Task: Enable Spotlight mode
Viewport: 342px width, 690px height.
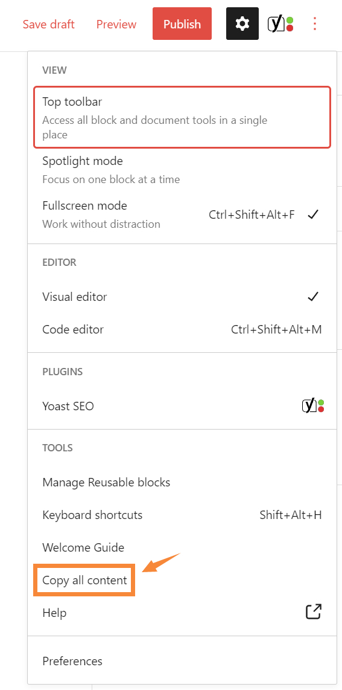Action: pyautogui.click(x=182, y=170)
